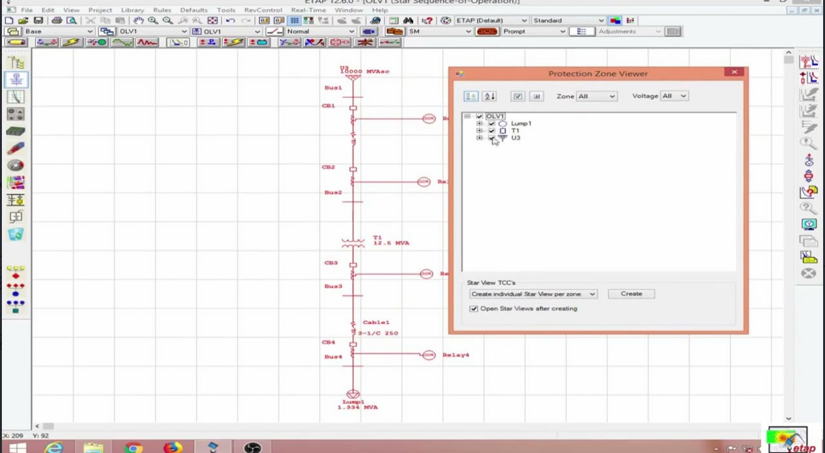Click the expand-all icon in Protection Zone Viewer
This screenshot has width=825, height=453.
click(x=536, y=96)
